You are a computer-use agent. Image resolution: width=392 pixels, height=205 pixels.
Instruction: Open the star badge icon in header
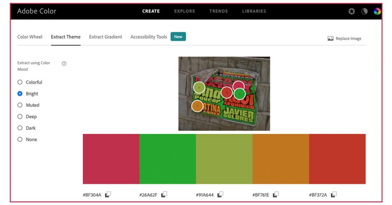point(352,11)
